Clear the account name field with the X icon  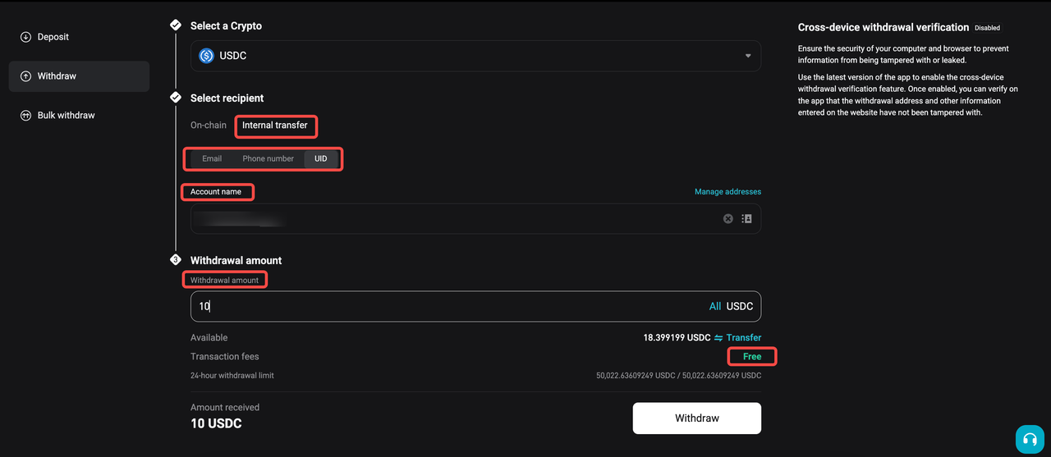727,219
